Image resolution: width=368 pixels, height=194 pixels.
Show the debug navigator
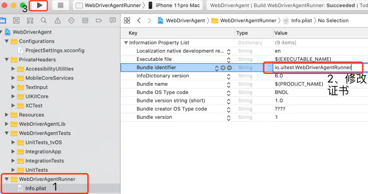click(x=85, y=21)
